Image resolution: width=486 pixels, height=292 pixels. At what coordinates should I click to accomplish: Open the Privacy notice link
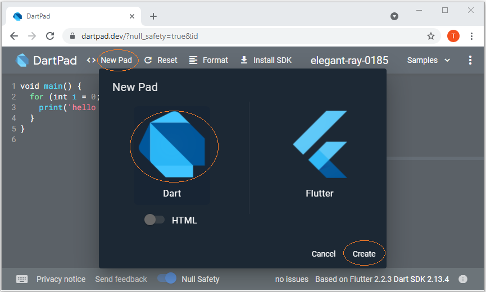tap(61, 279)
